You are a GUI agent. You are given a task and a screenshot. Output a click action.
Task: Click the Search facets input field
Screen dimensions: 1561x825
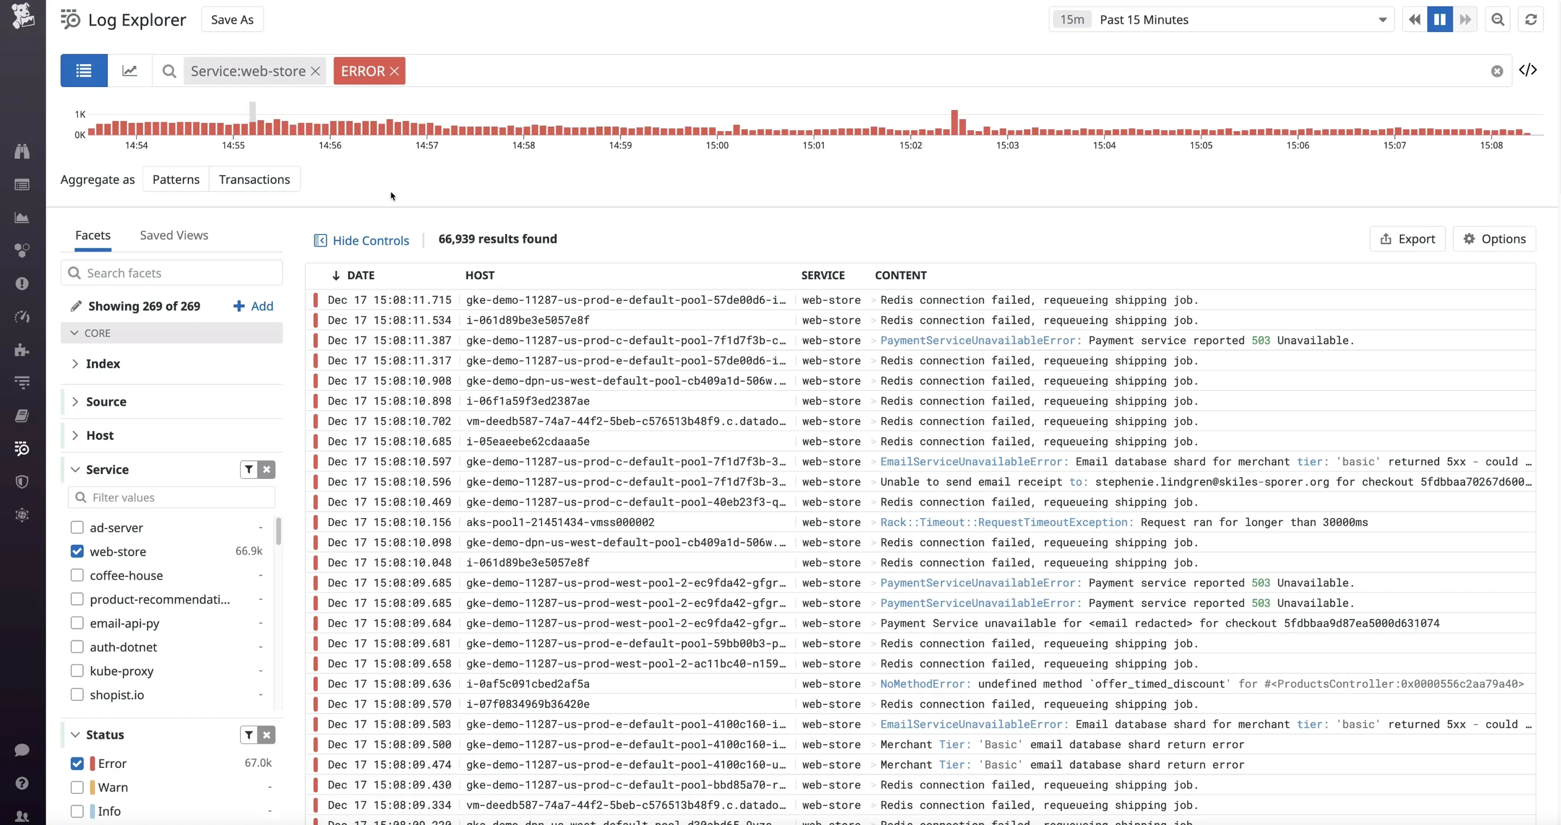pyautogui.click(x=171, y=273)
